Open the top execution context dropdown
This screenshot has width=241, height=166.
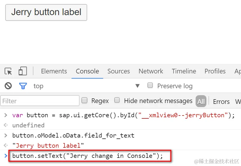(x=138, y=86)
